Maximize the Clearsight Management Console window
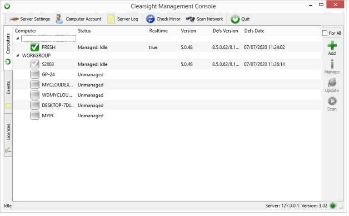This screenshot has width=349, height=216. click(x=321, y=5)
